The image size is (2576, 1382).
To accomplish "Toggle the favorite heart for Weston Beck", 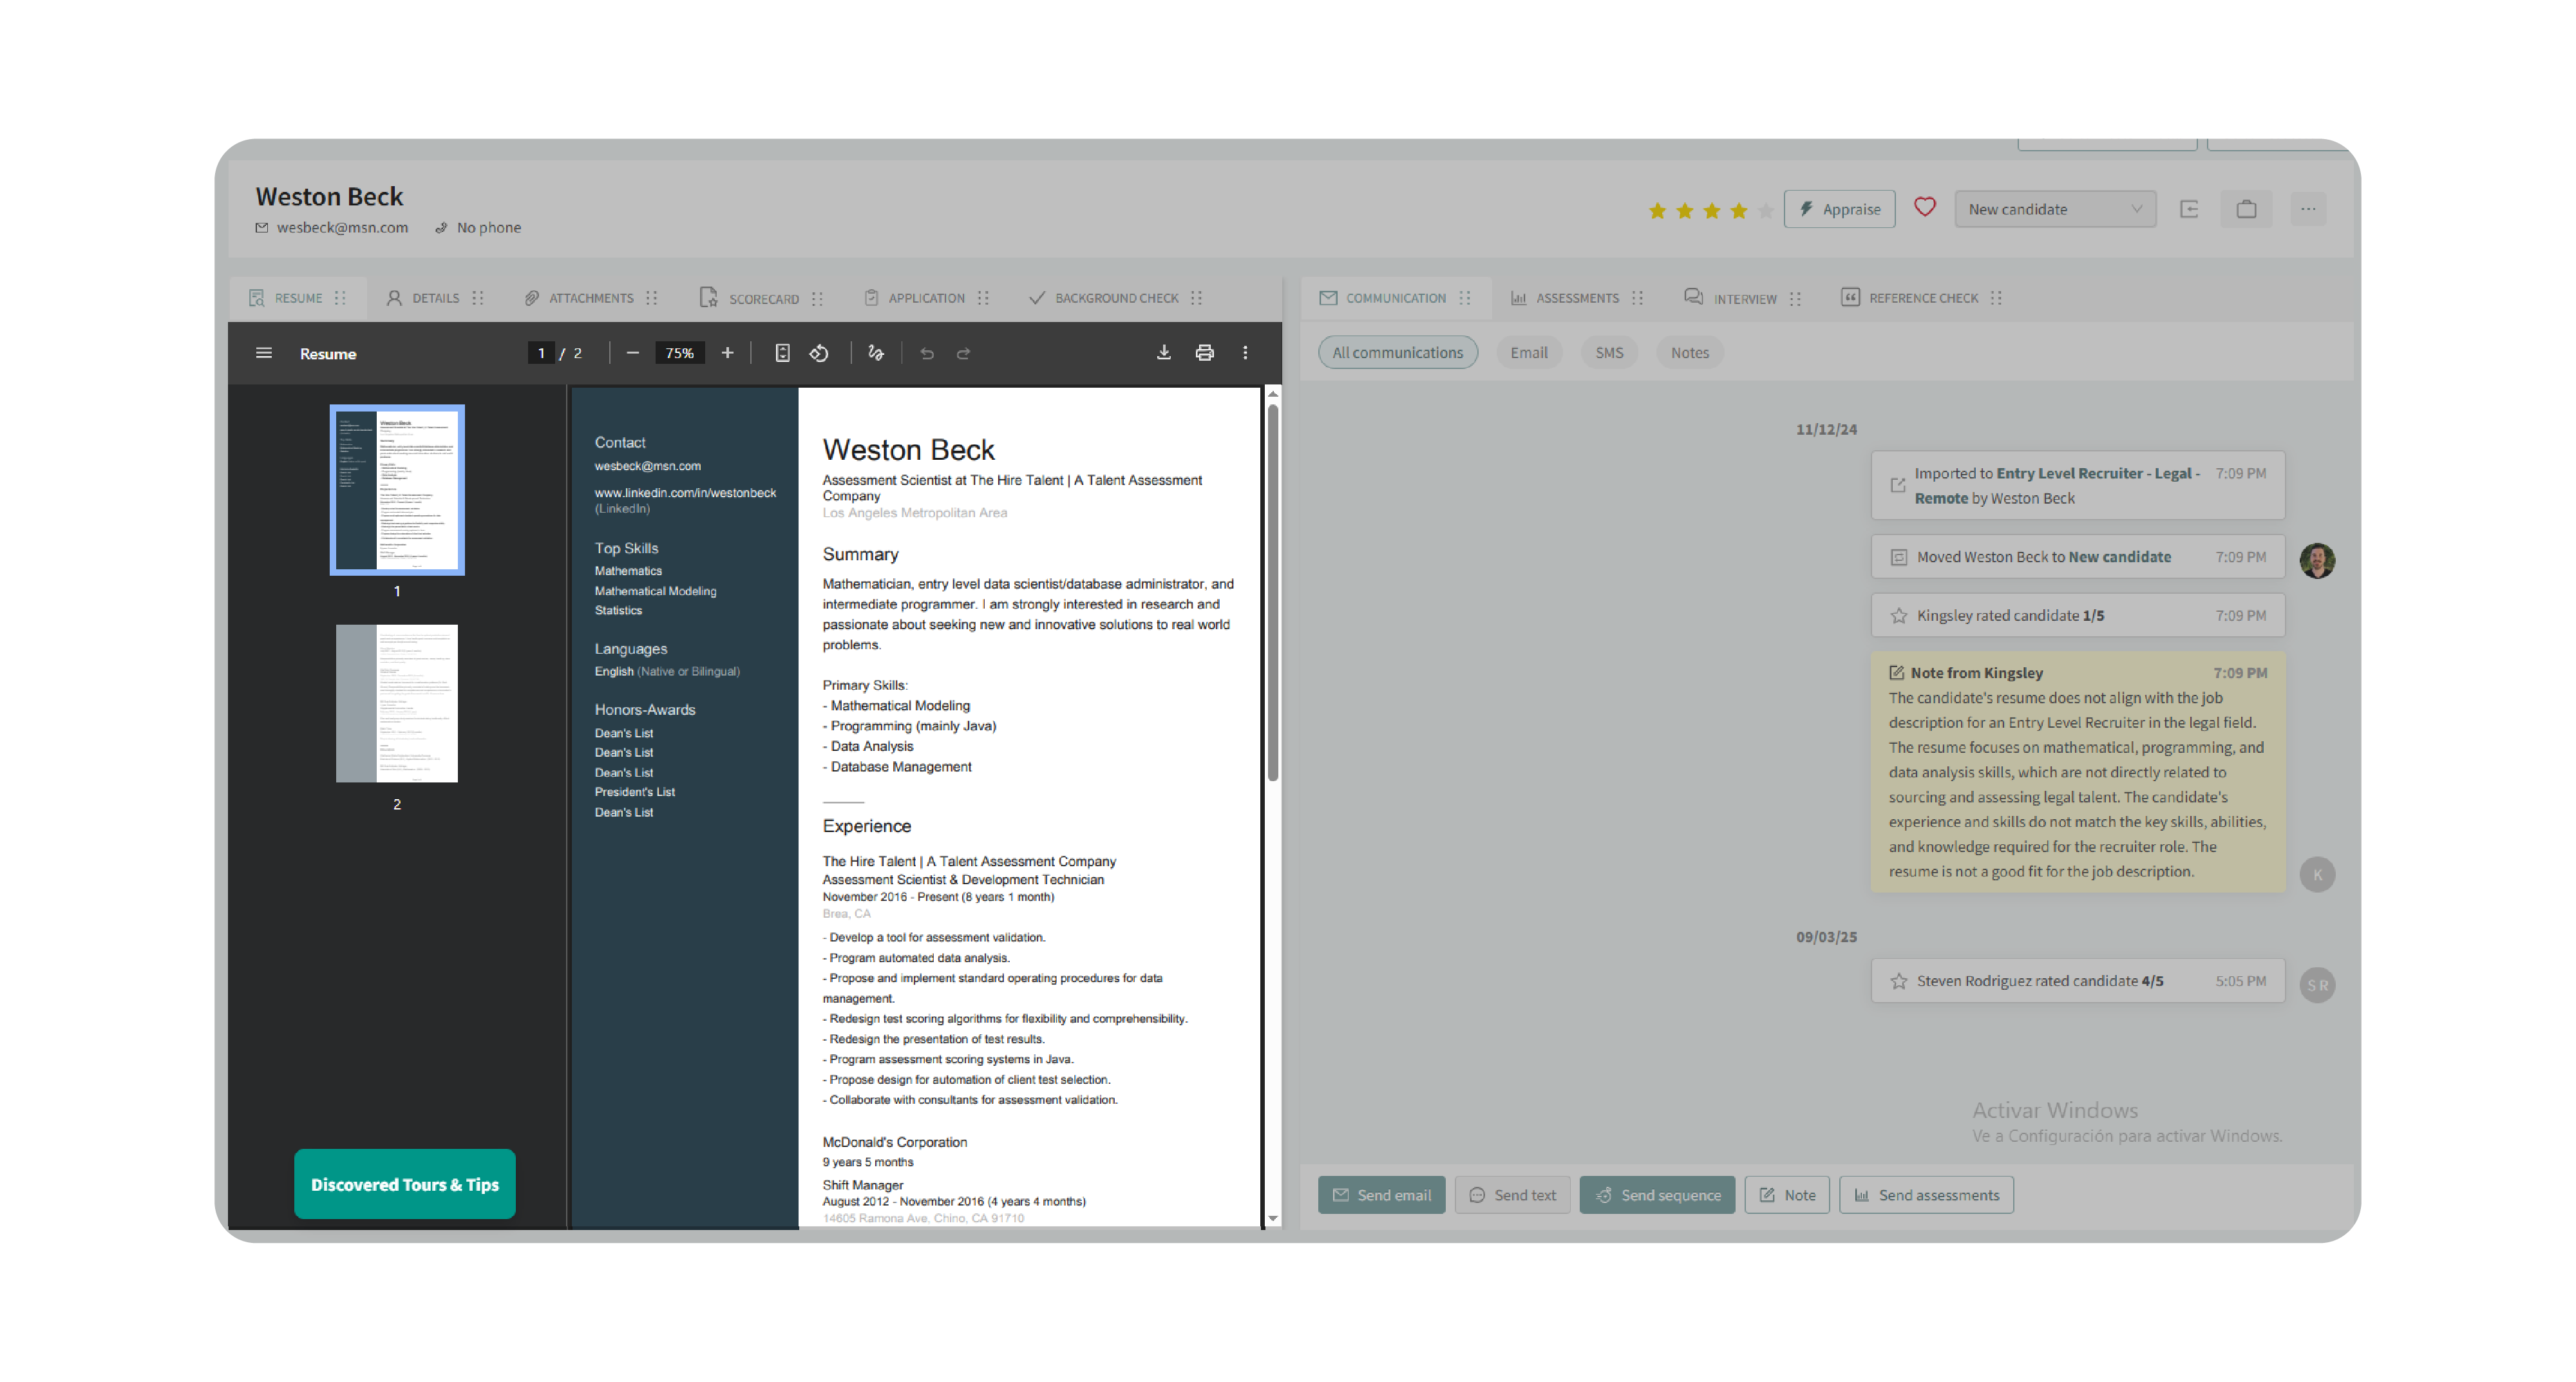I will click(1924, 208).
